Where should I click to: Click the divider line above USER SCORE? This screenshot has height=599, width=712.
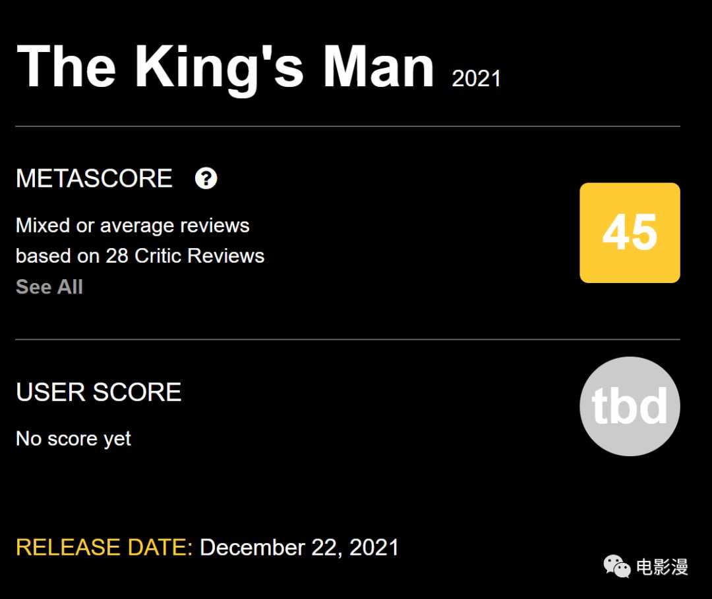(348, 339)
